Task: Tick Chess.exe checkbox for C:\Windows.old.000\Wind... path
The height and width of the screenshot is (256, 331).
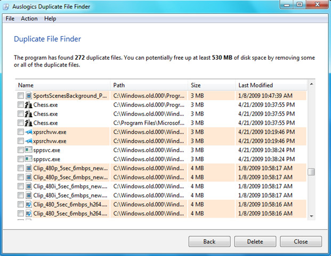Action: pos(20,114)
